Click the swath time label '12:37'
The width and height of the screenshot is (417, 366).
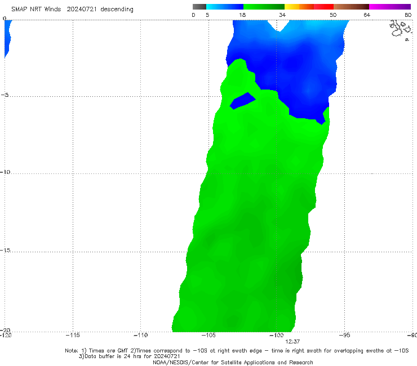pyautogui.click(x=292, y=342)
